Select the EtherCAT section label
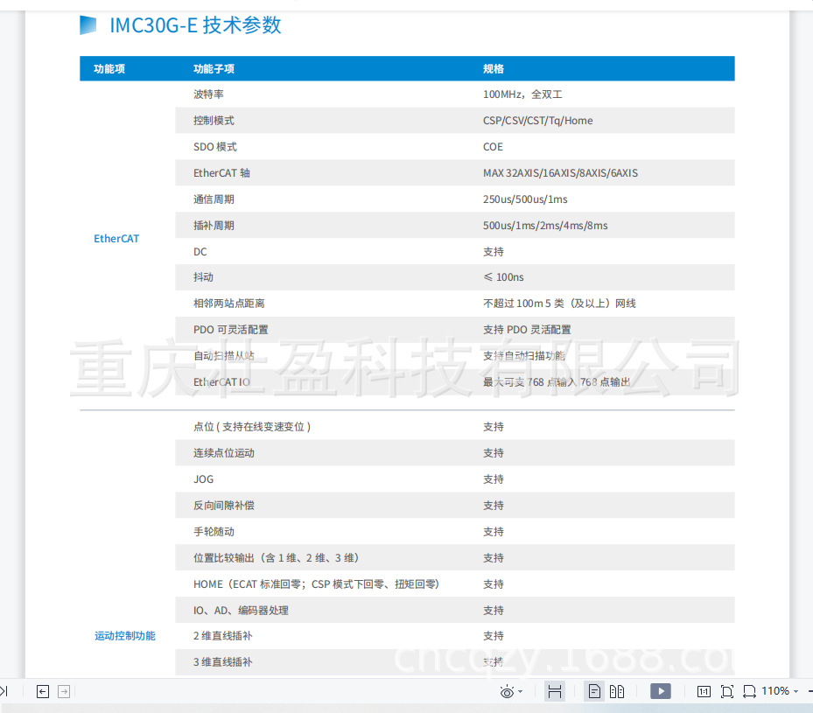This screenshot has width=813, height=713. (116, 238)
